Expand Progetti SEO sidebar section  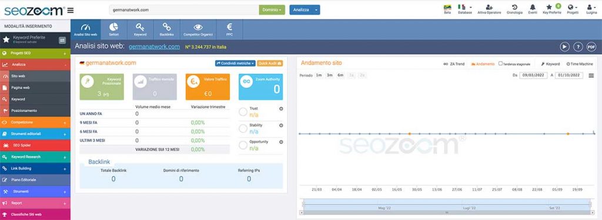pos(35,53)
